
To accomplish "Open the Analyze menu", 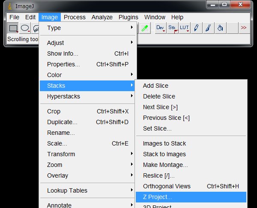I will [102, 17].
